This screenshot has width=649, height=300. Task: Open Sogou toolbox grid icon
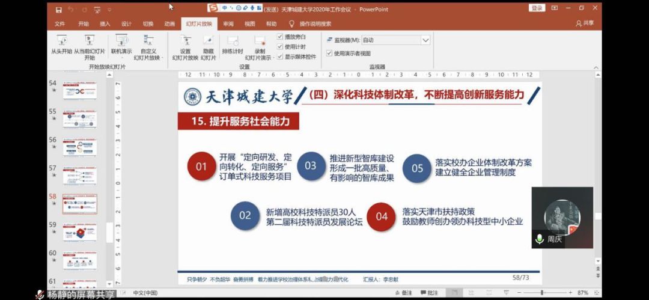click(260, 8)
